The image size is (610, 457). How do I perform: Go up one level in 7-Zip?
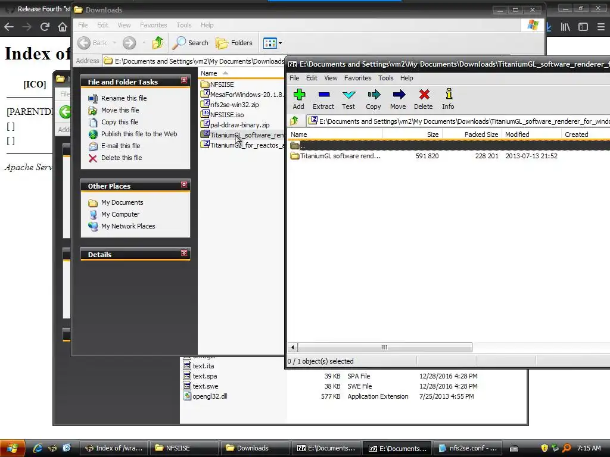click(294, 121)
